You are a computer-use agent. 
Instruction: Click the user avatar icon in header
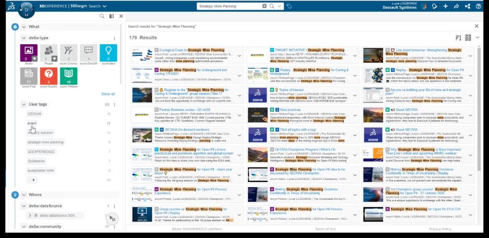424,6
